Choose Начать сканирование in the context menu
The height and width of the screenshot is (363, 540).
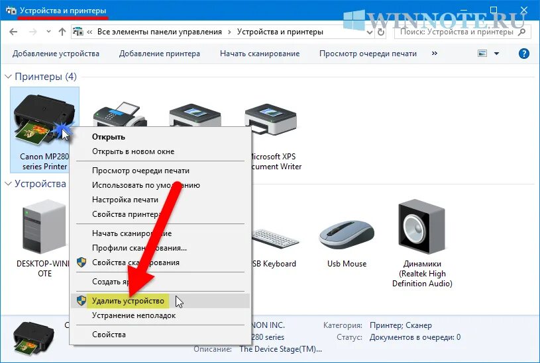click(x=160, y=233)
